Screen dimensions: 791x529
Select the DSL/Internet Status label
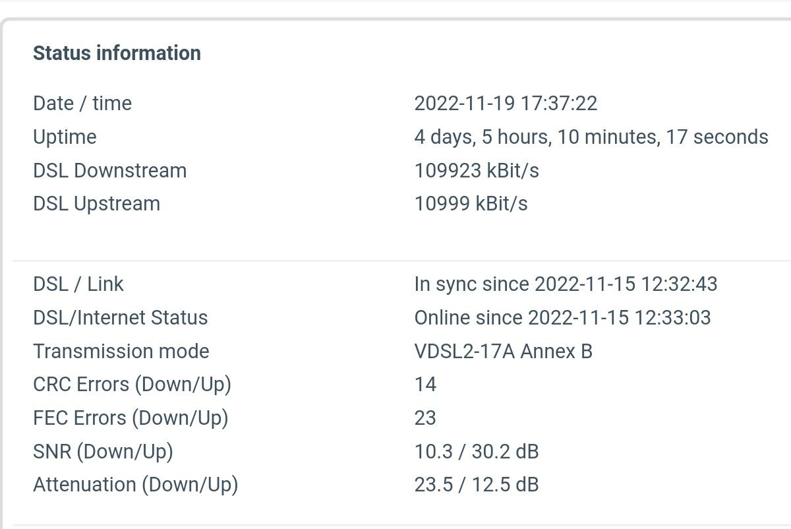120,318
